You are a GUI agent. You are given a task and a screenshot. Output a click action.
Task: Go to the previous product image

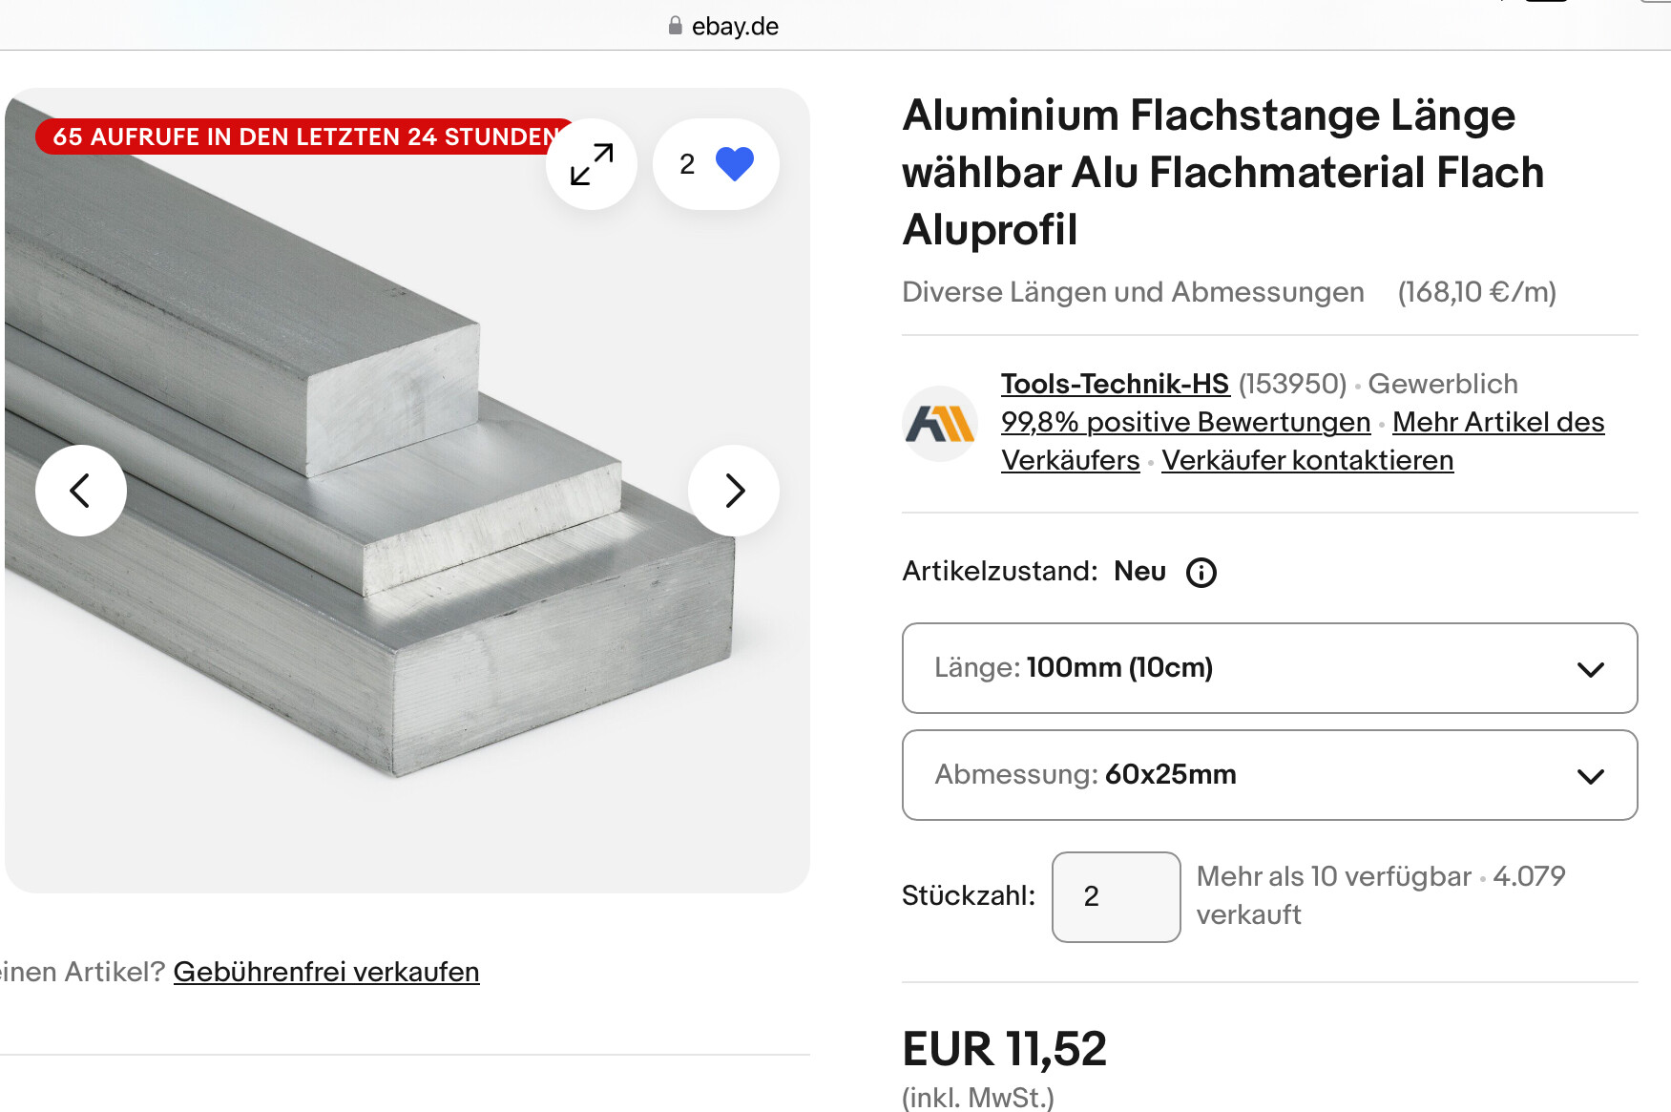pyautogui.click(x=81, y=491)
